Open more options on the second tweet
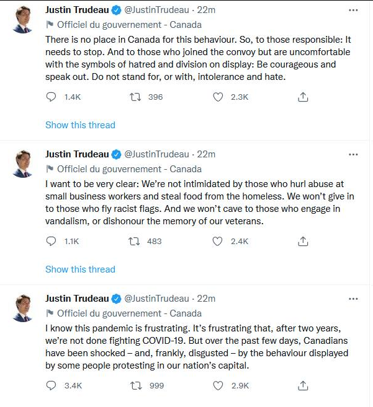The height and width of the screenshot is (407, 373). coord(353,154)
